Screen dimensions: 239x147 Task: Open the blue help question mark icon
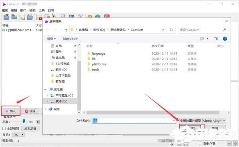tap(225, 39)
